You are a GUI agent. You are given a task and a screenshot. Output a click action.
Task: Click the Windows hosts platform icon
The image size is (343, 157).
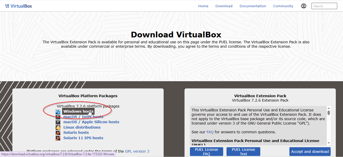pos(58,112)
